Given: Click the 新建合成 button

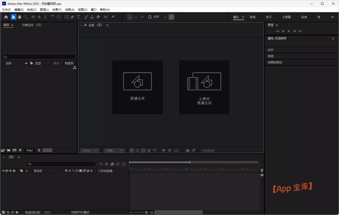Looking at the screenshot, I should [137, 87].
